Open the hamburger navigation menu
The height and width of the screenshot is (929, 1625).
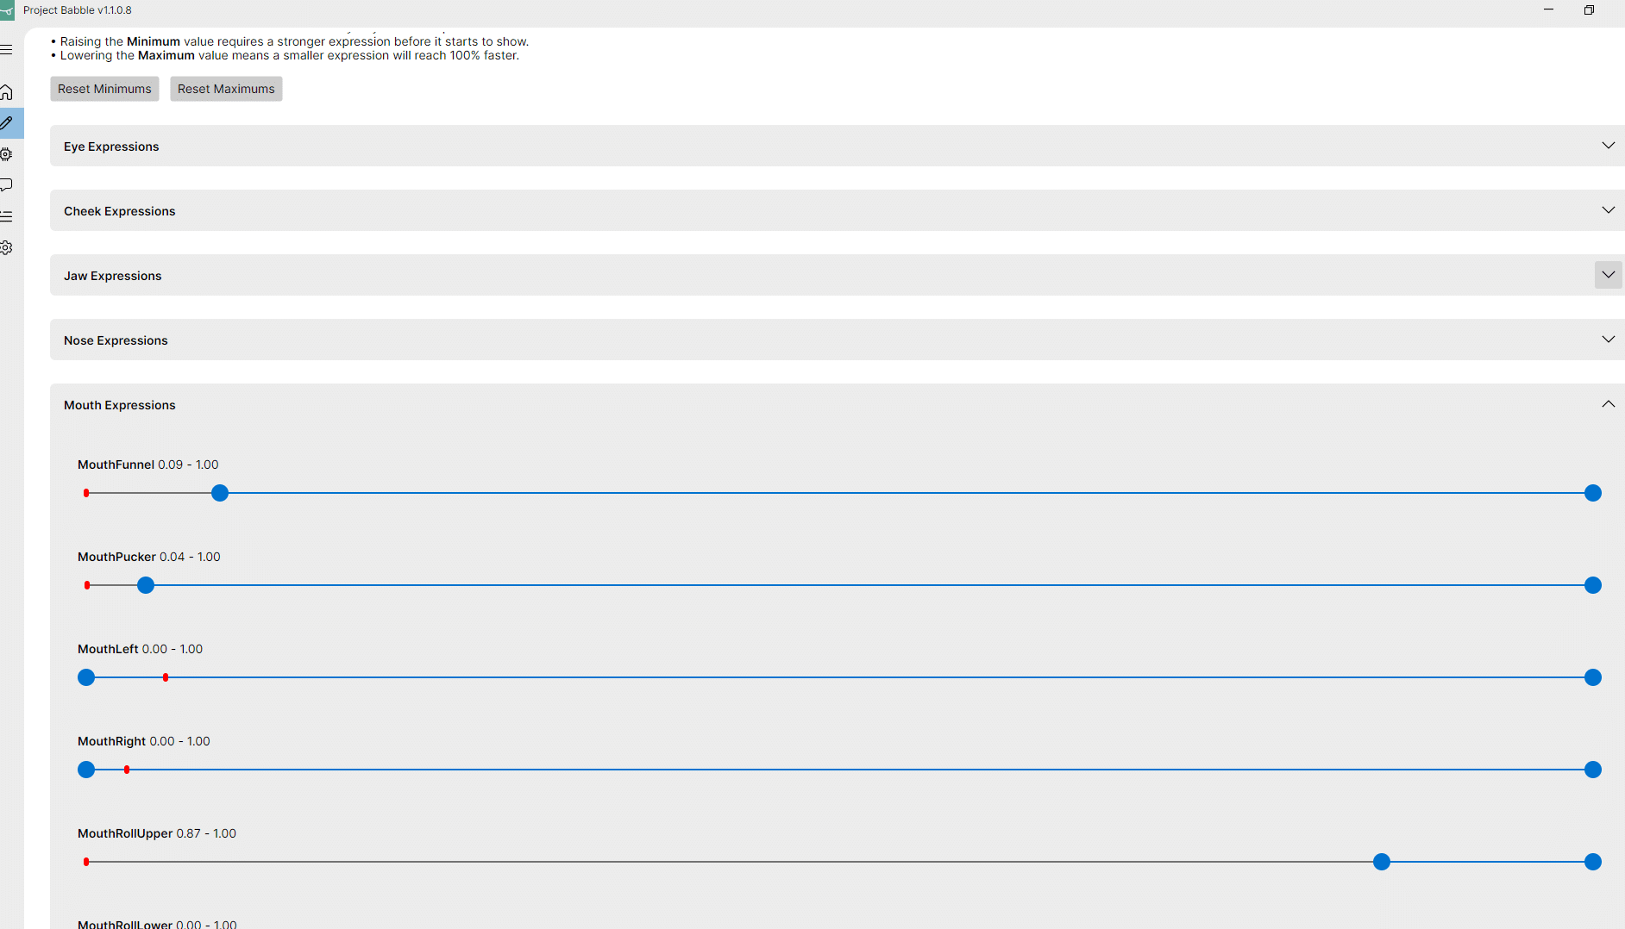coord(6,50)
